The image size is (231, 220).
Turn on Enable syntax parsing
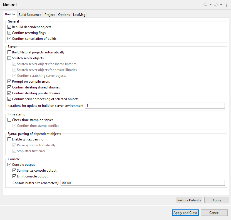9,139
